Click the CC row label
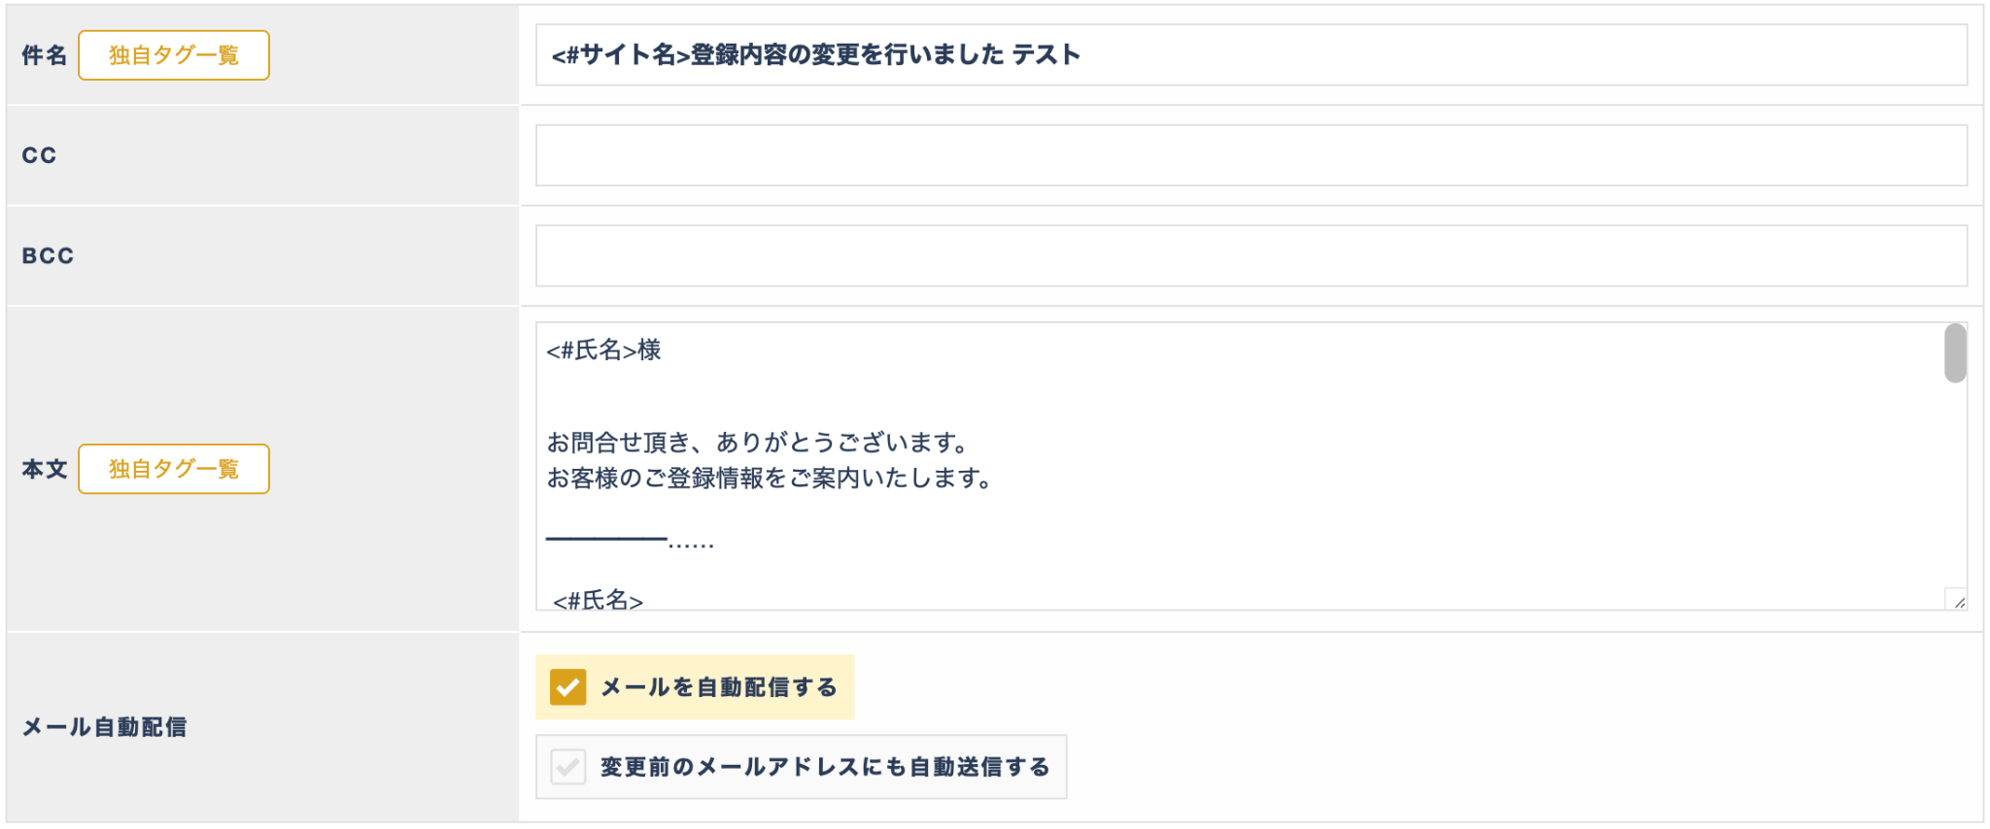 point(39,155)
